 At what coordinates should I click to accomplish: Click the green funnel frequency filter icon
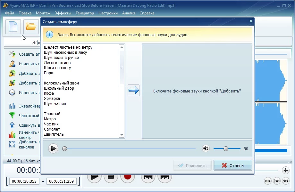point(12,116)
